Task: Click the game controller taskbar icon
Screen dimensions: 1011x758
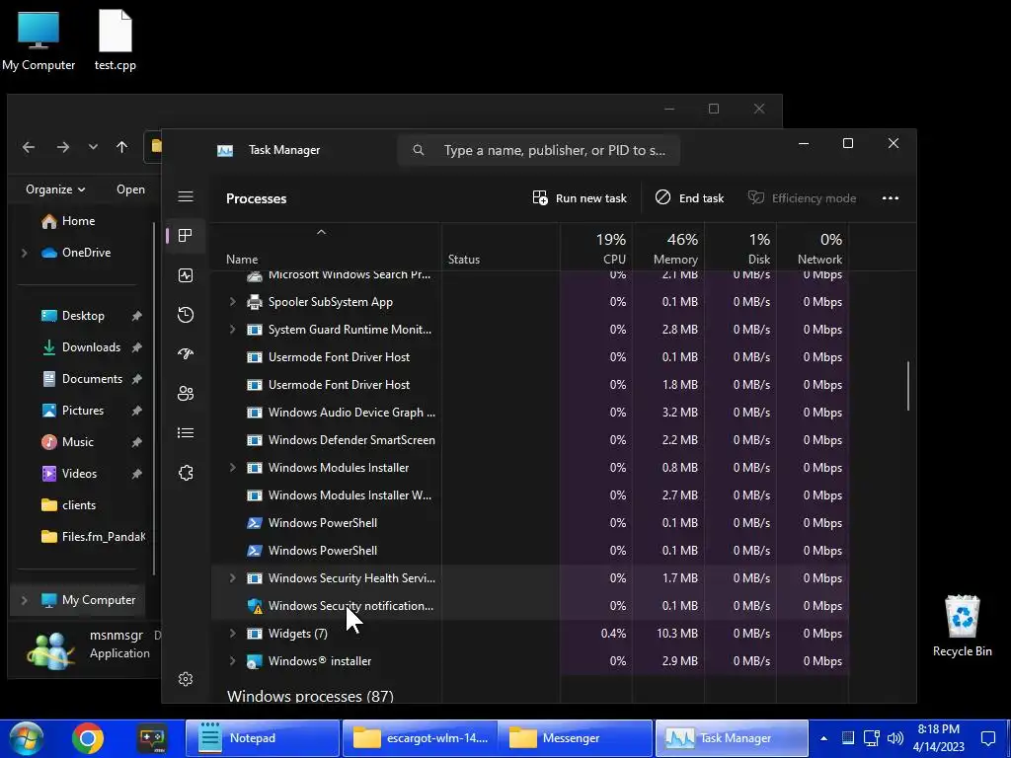Action: click(x=152, y=738)
